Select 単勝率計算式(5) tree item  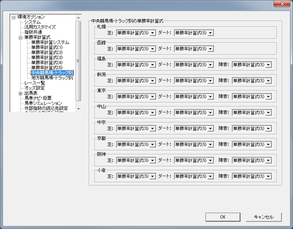click(47, 68)
